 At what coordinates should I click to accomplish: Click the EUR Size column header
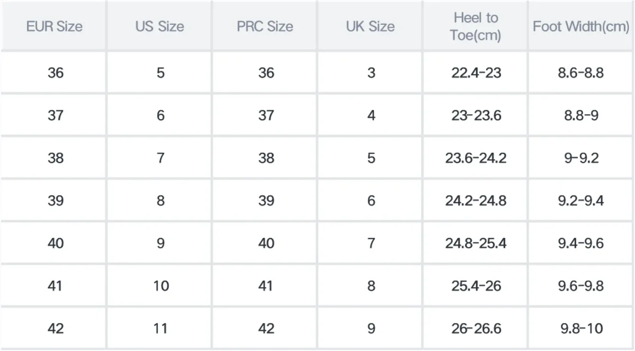(x=54, y=26)
